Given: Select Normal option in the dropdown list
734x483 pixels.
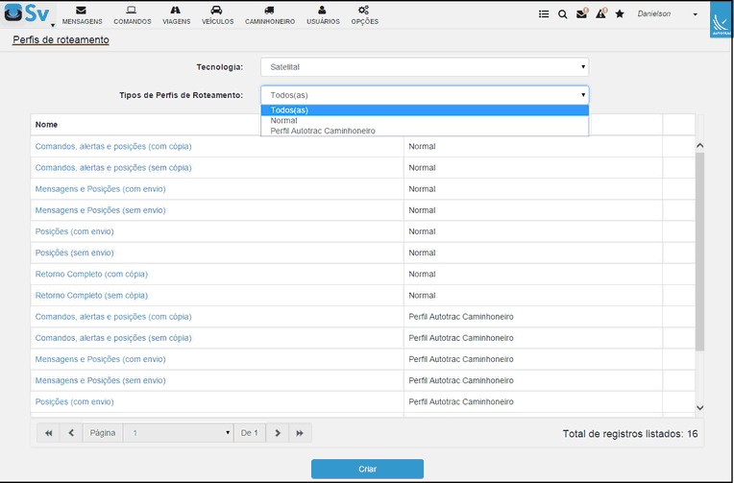Looking at the screenshot, I should 425,120.
